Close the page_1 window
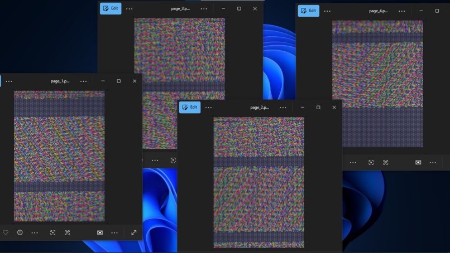Screen dimensions: 450x253 pyautogui.click(x=135, y=81)
